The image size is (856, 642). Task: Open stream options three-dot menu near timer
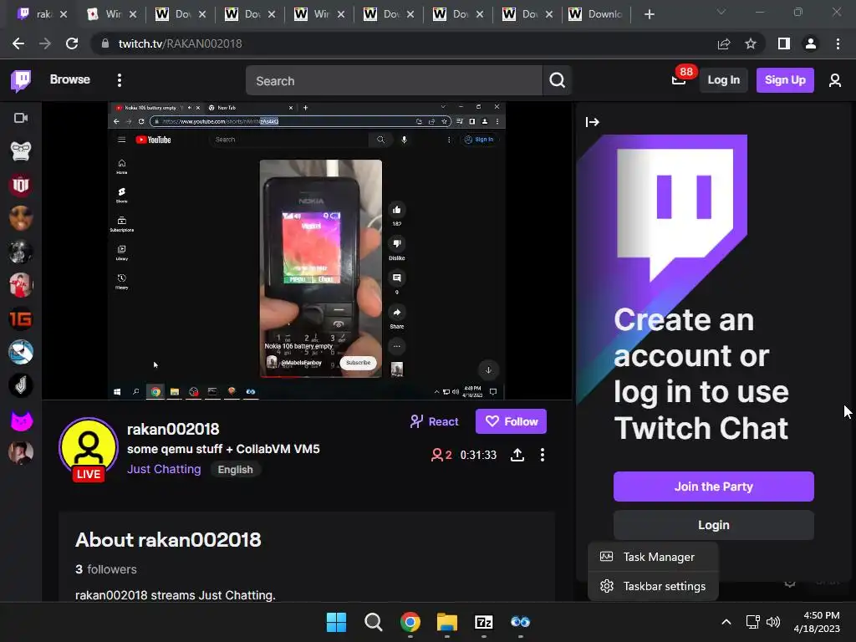[542, 455]
